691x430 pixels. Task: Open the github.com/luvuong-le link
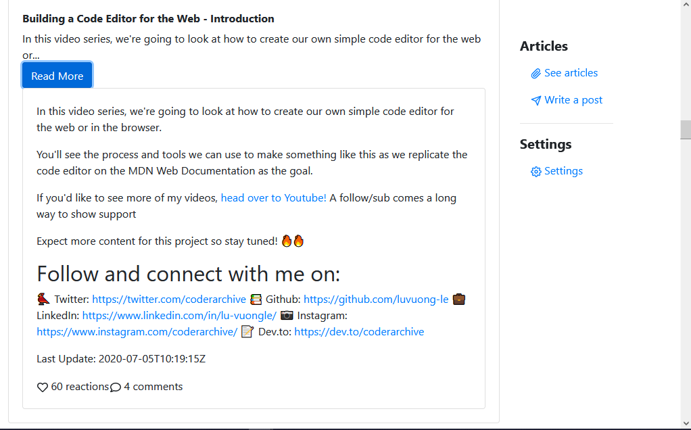click(376, 299)
